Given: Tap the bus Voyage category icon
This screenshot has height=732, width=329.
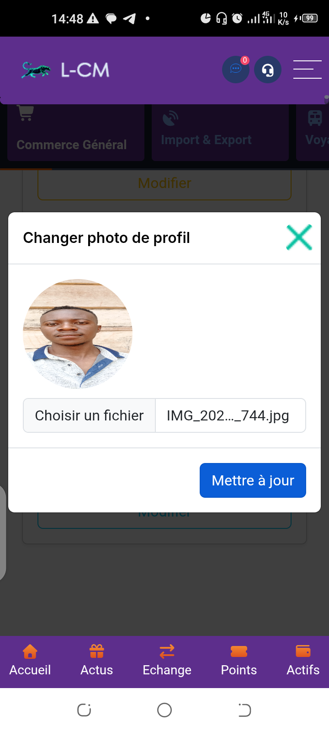Looking at the screenshot, I should tap(315, 118).
